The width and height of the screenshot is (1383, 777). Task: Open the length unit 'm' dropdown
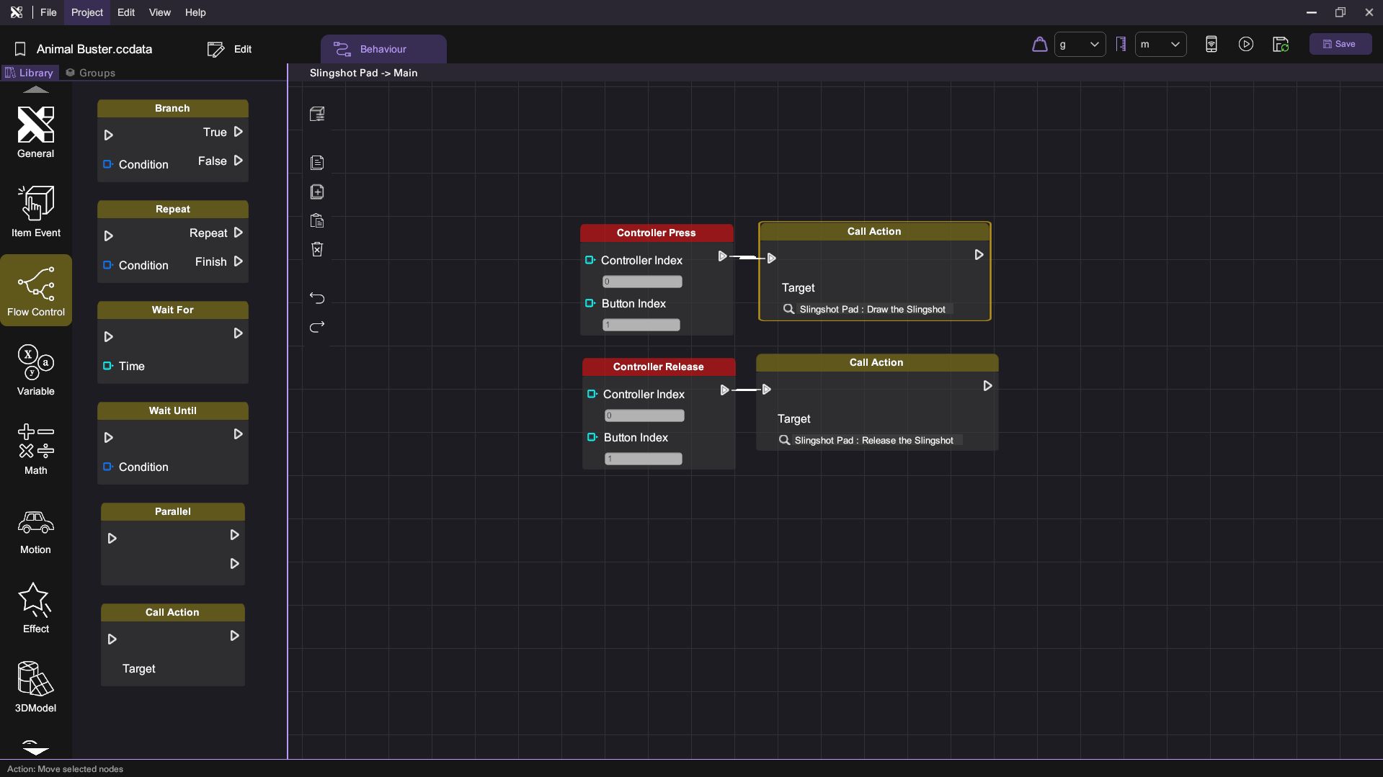1160,45
